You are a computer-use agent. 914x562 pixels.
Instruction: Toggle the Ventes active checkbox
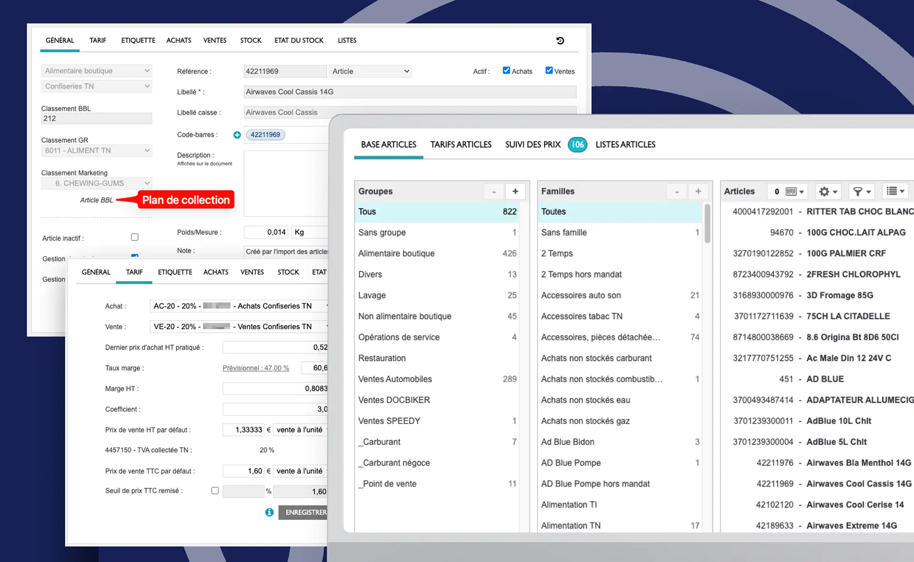point(549,70)
